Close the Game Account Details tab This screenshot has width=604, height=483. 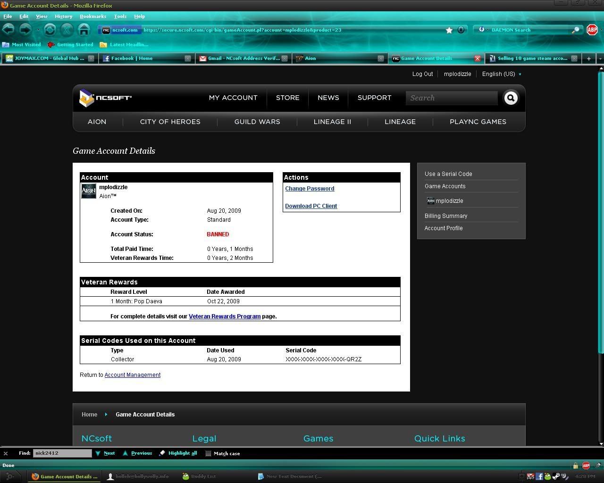point(477,58)
